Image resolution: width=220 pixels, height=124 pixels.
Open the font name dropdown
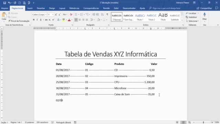[x=46, y=14]
